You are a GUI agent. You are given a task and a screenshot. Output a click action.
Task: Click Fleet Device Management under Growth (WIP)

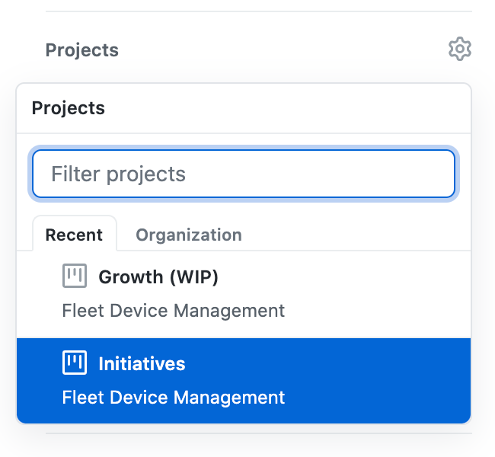coord(174,311)
